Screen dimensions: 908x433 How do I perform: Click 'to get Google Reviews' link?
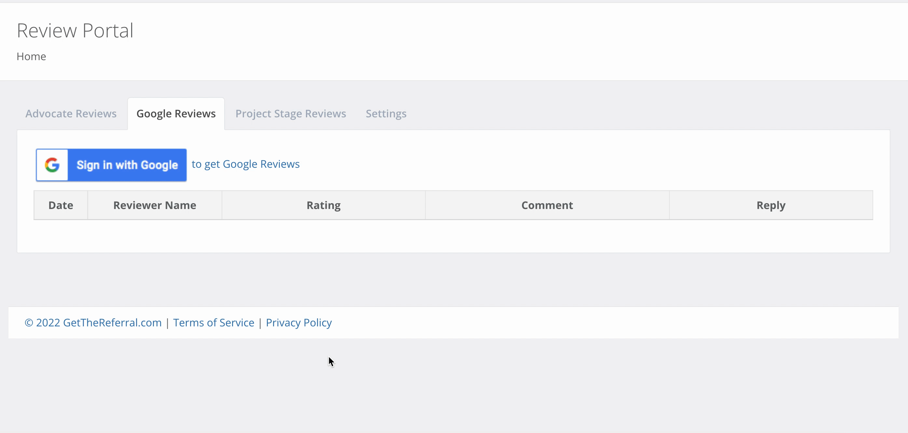[x=246, y=164]
